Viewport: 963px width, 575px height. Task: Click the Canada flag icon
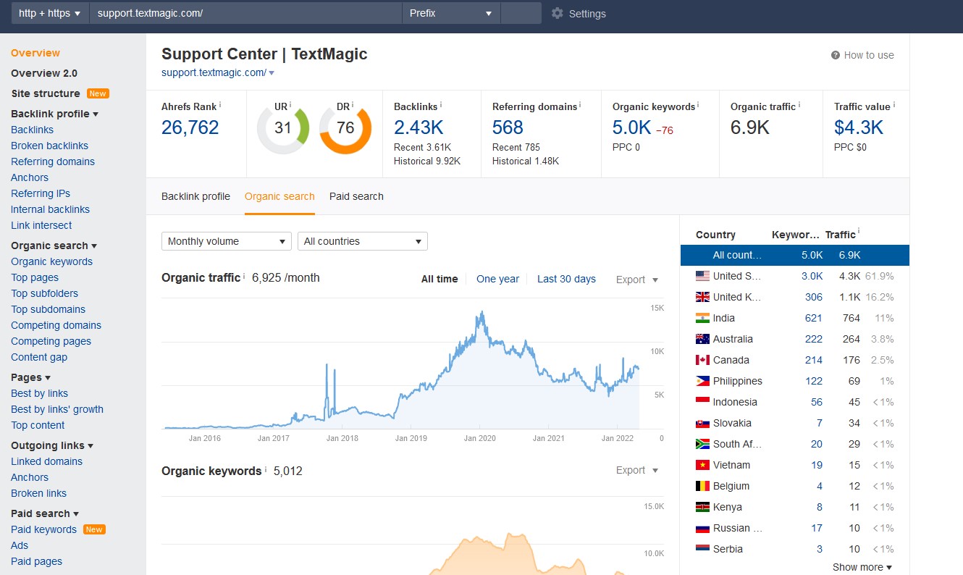point(702,360)
